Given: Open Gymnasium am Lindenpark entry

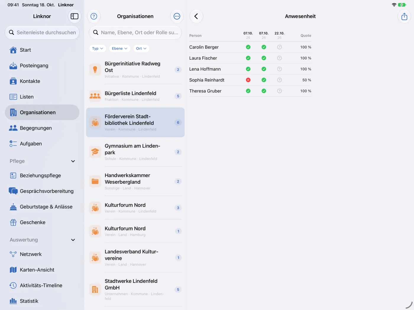Looking at the screenshot, I should pos(135,152).
